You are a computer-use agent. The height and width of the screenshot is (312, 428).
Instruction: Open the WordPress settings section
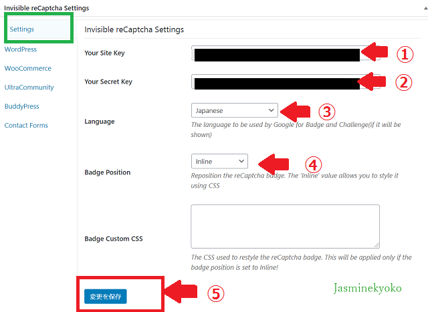pyautogui.click(x=21, y=49)
